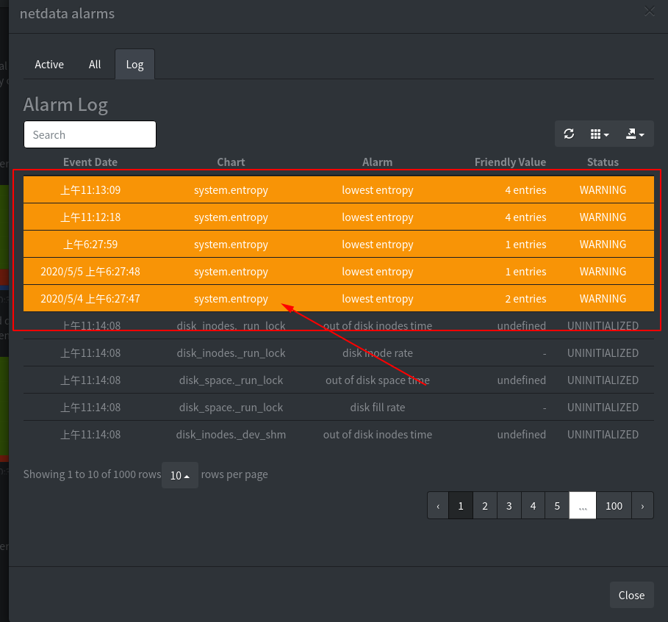Click the pagination ellipsis button

click(582, 506)
